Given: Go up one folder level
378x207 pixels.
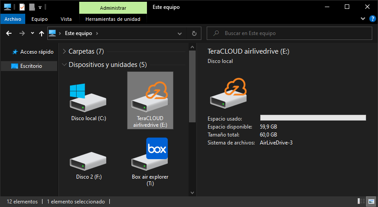Looking at the screenshot, I should click(42, 33).
